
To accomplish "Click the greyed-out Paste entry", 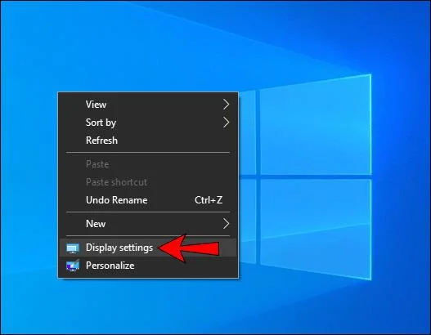I will coord(148,164).
